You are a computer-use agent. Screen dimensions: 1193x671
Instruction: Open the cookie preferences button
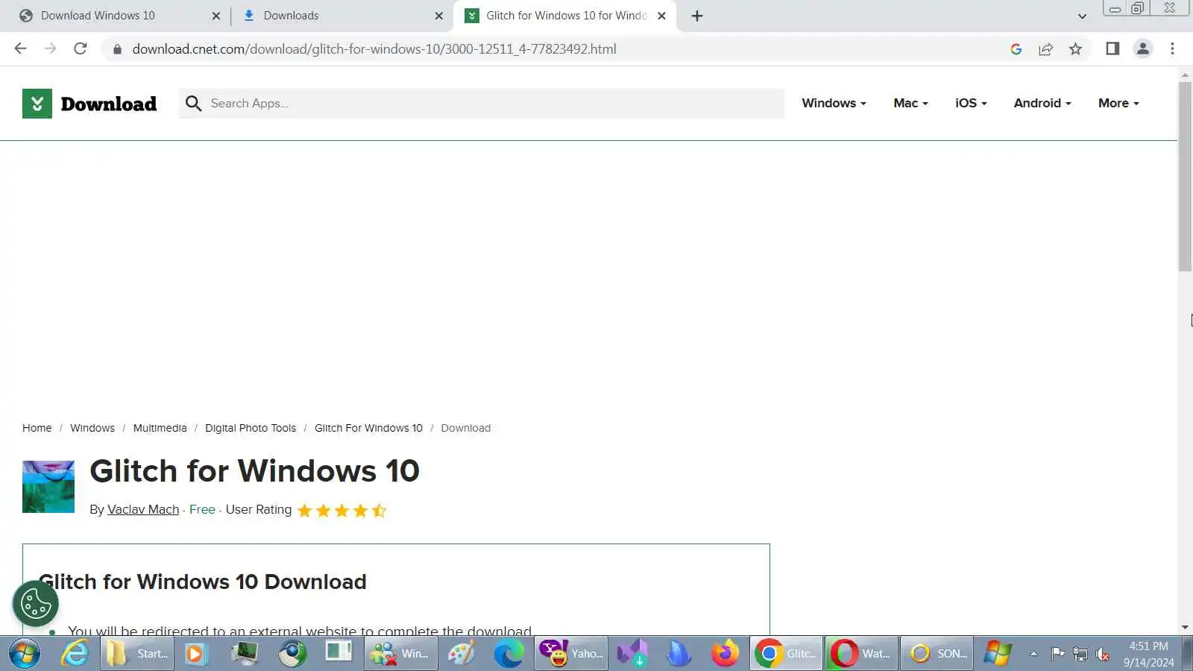point(35,603)
